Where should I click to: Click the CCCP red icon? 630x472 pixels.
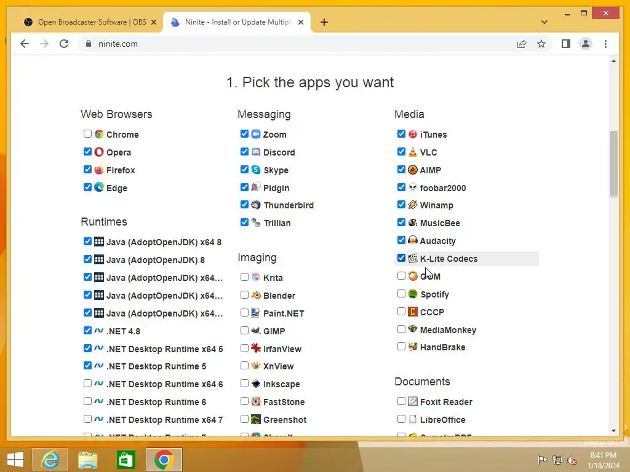(x=413, y=312)
